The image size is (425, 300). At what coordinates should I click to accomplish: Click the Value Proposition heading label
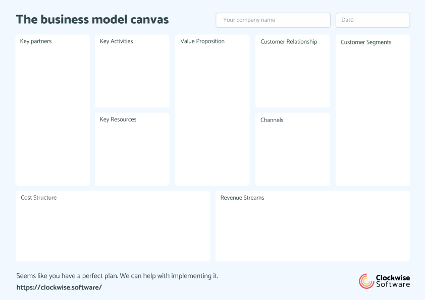pyautogui.click(x=202, y=41)
